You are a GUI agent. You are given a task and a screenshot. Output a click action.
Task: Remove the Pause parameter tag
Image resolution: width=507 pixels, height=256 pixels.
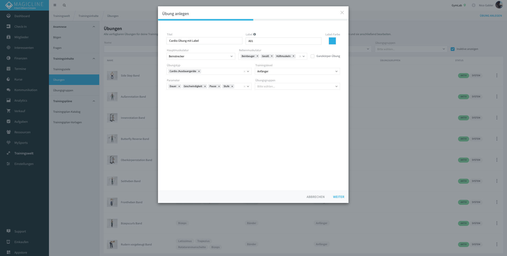coord(219,86)
